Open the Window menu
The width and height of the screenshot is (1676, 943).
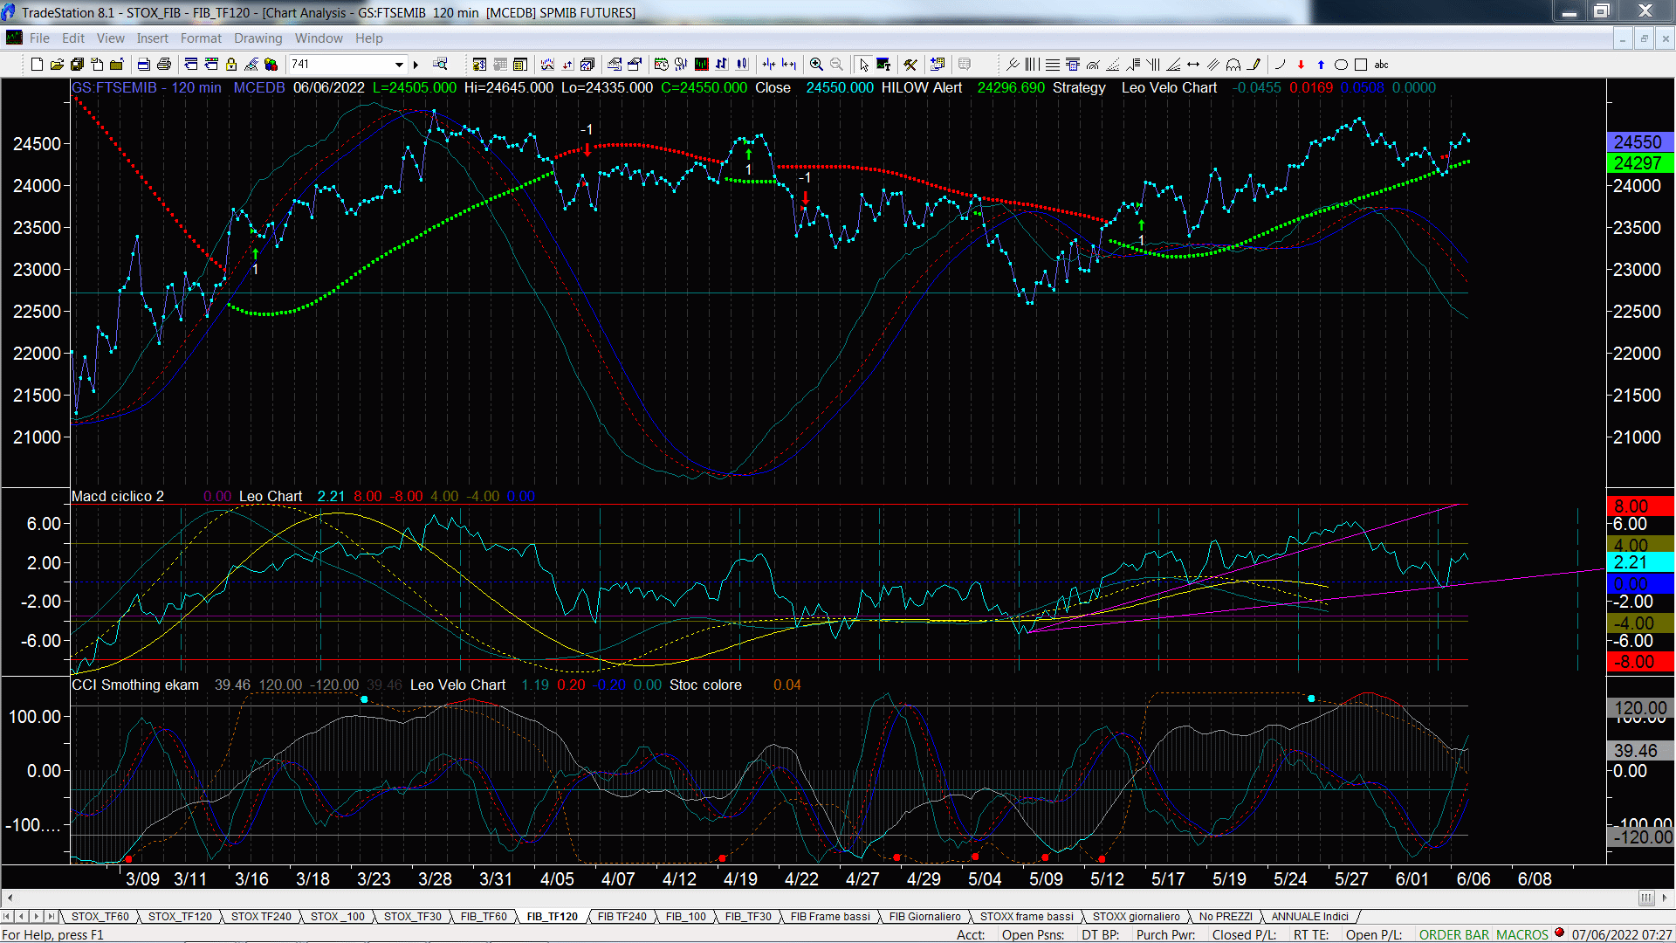319,38
